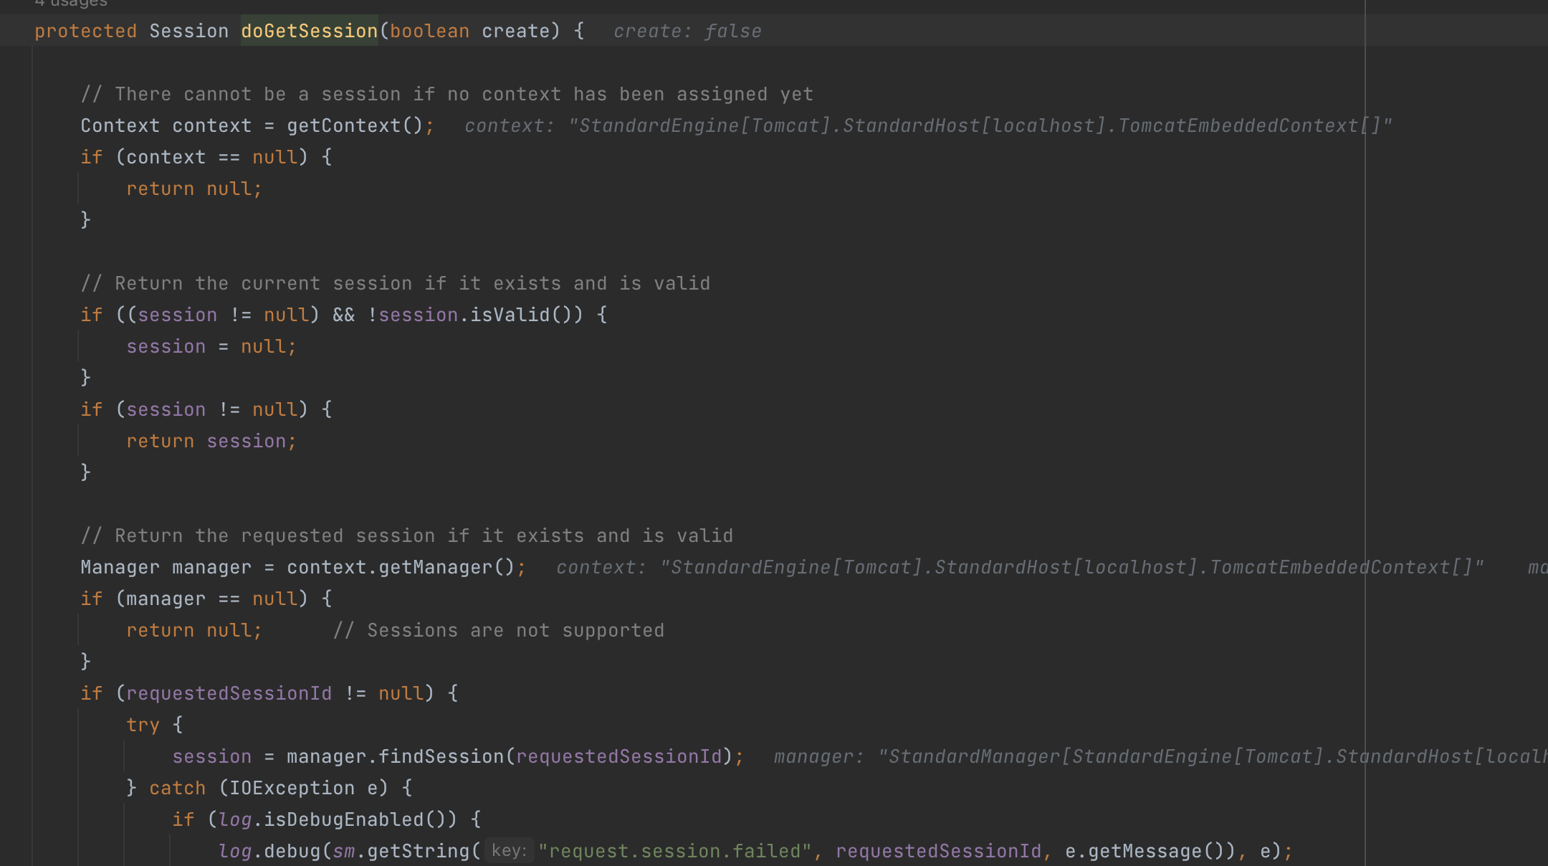Click the inline context value after getContext()
1548x866 pixels.
[x=927, y=126]
